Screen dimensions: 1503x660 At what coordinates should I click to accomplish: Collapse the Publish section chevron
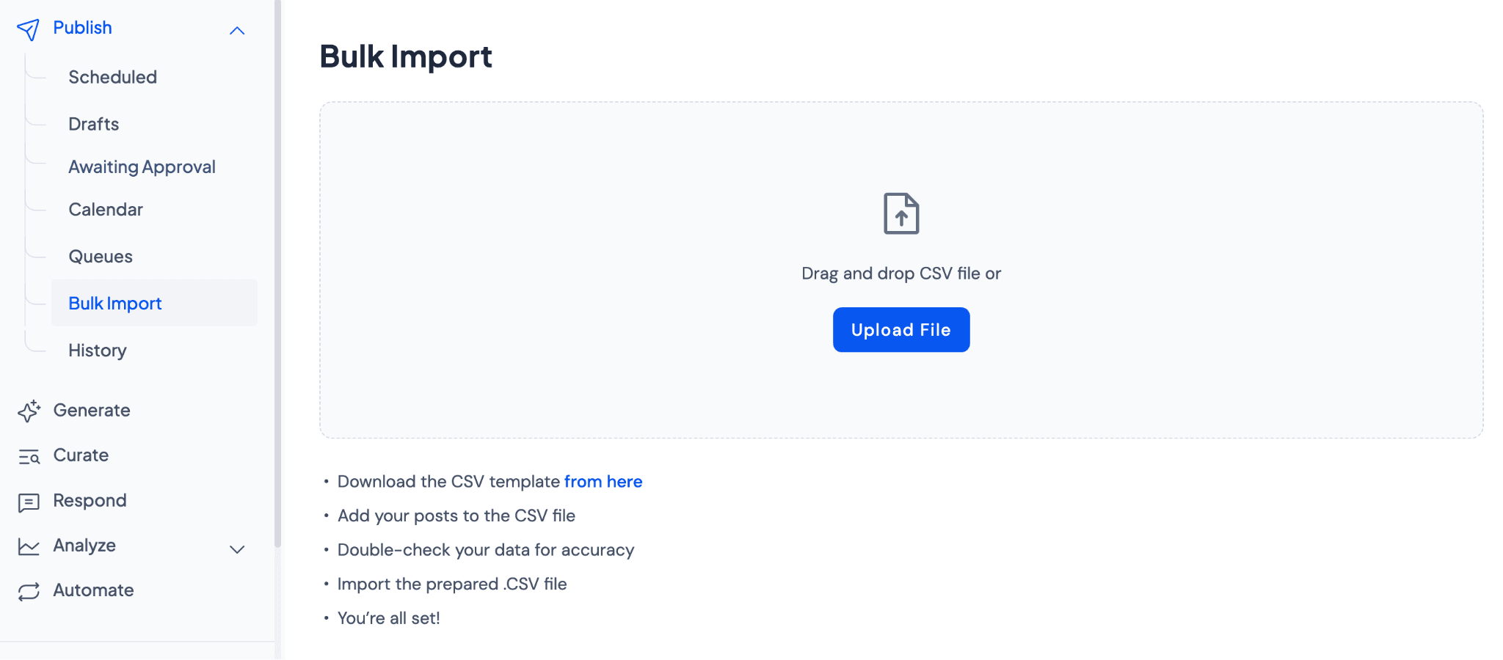click(x=237, y=31)
